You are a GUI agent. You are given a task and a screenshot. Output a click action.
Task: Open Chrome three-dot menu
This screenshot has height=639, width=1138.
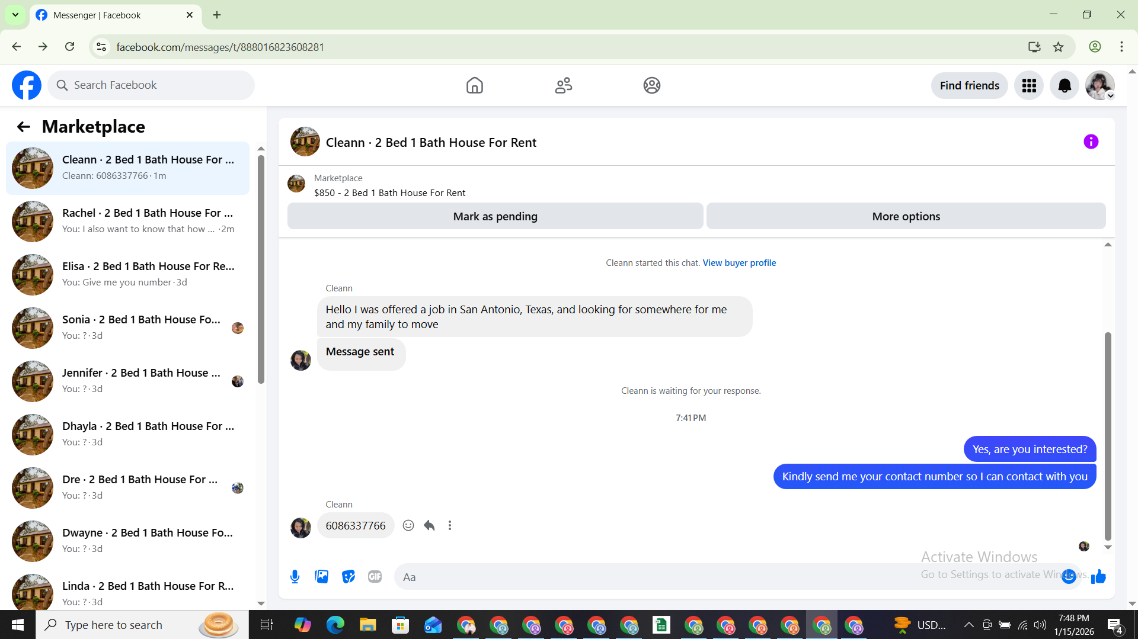1121,47
